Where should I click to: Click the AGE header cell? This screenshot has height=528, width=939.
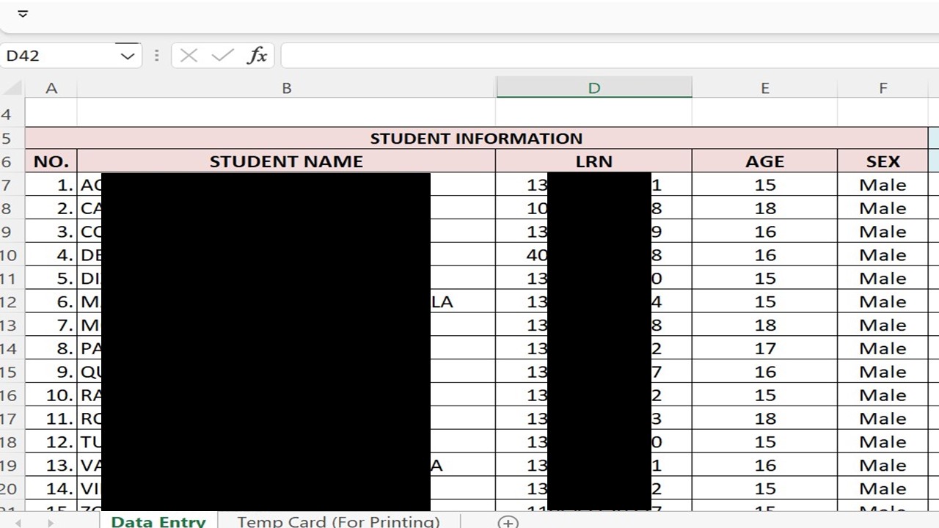click(764, 161)
